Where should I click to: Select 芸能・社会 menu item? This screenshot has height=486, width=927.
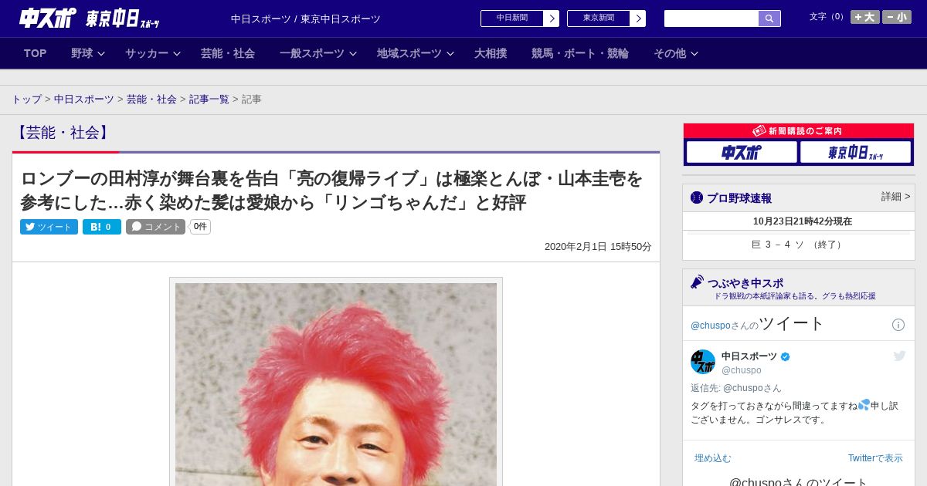(x=228, y=53)
